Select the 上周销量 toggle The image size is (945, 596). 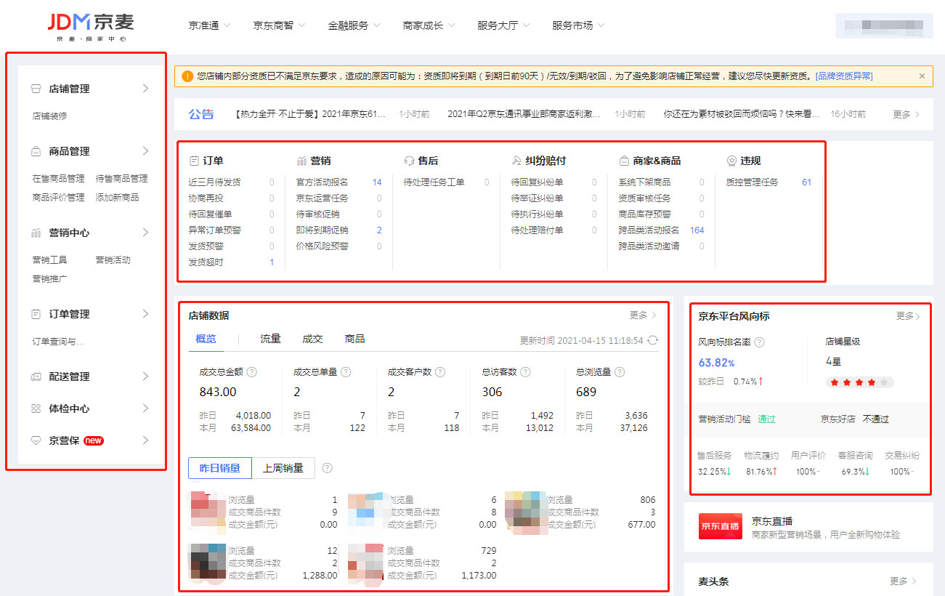pyautogui.click(x=283, y=468)
